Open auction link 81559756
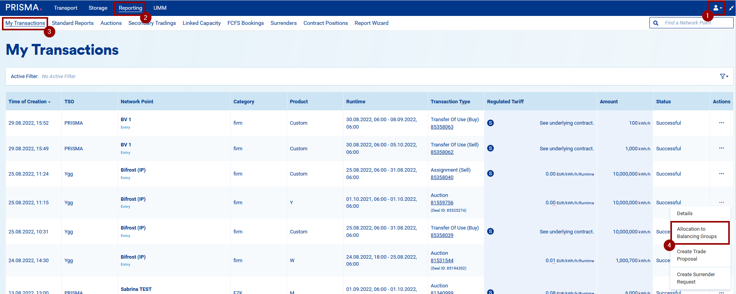This screenshot has height=294, width=736. [x=442, y=203]
